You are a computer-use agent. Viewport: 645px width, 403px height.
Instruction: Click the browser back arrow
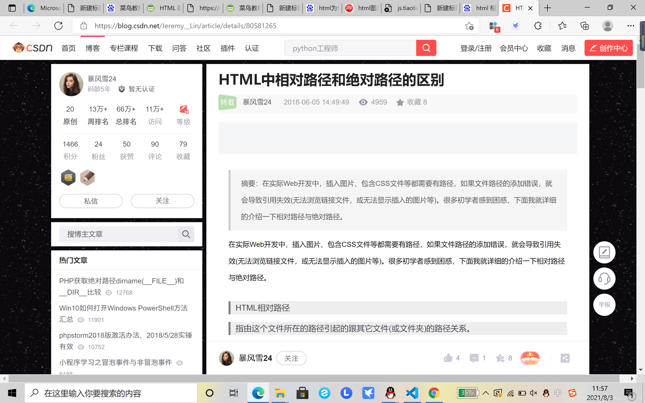pos(14,26)
